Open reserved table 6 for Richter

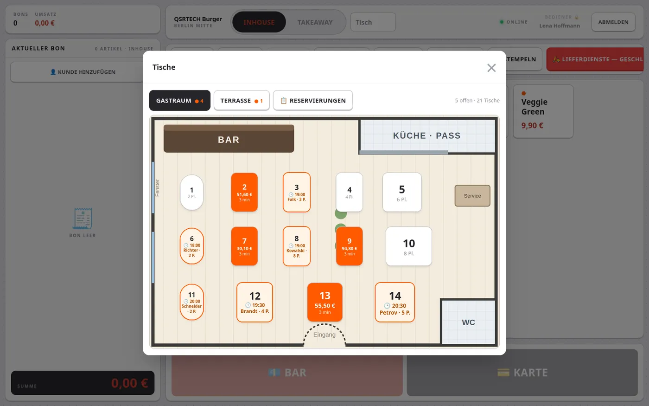click(192, 246)
